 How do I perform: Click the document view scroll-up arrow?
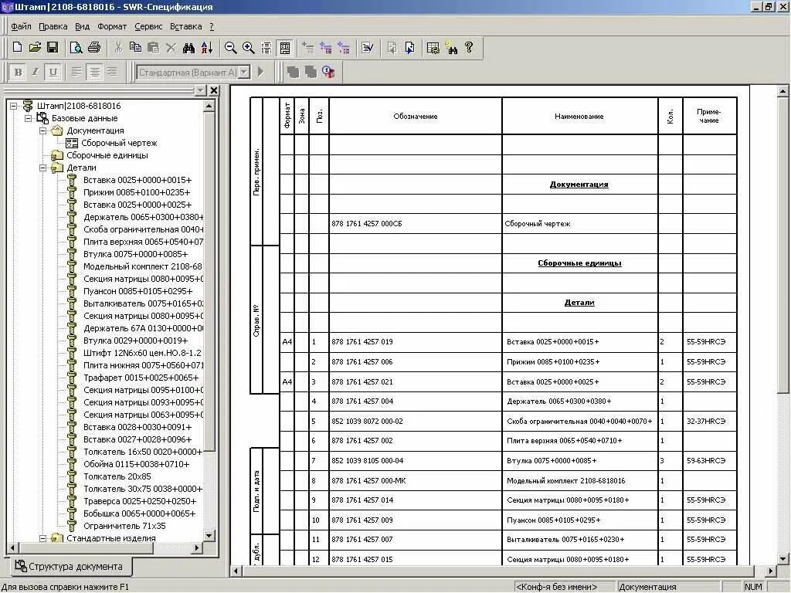[x=783, y=91]
